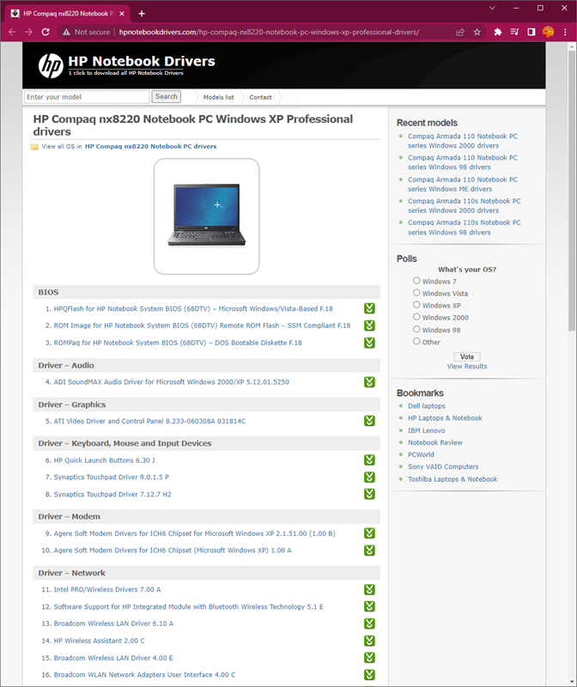Open Compaq Armada 110s Windows 98 drivers link

click(465, 228)
